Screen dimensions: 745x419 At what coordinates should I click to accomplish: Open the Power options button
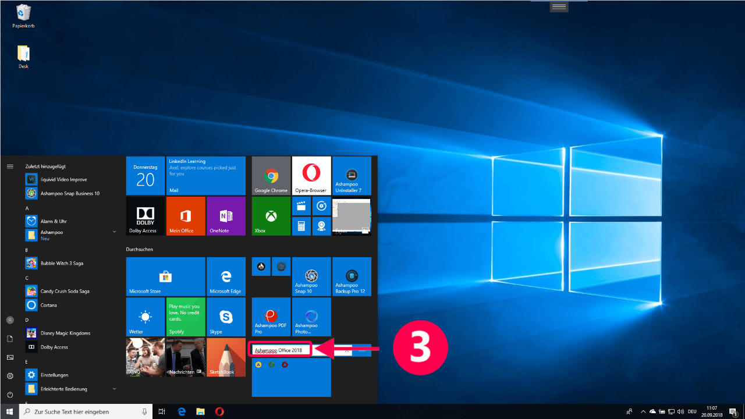10,395
